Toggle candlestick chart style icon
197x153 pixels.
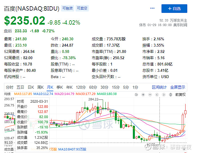click(170, 95)
